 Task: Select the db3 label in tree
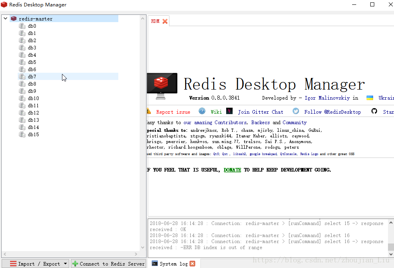coord(32,48)
